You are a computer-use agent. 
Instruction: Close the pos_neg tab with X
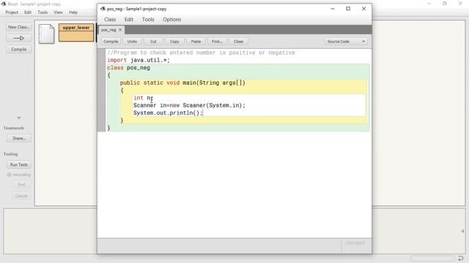(120, 30)
